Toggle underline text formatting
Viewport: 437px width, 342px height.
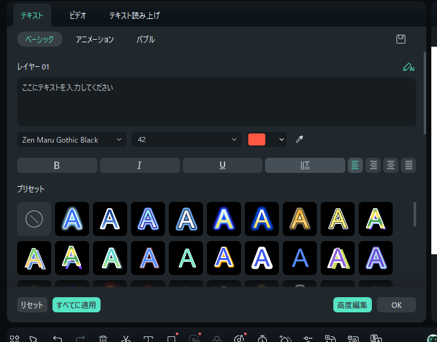[x=222, y=165]
